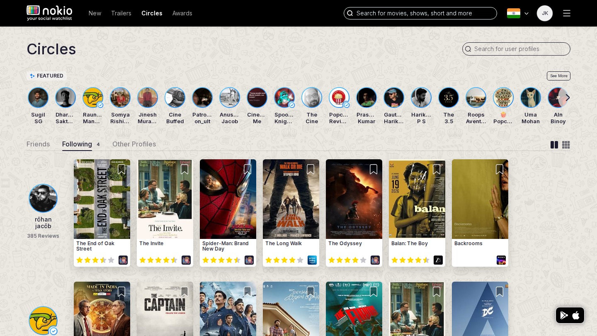Image resolution: width=597 pixels, height=336 pixels.
Task: Open the hamburger menu icon
Action: 567,13
